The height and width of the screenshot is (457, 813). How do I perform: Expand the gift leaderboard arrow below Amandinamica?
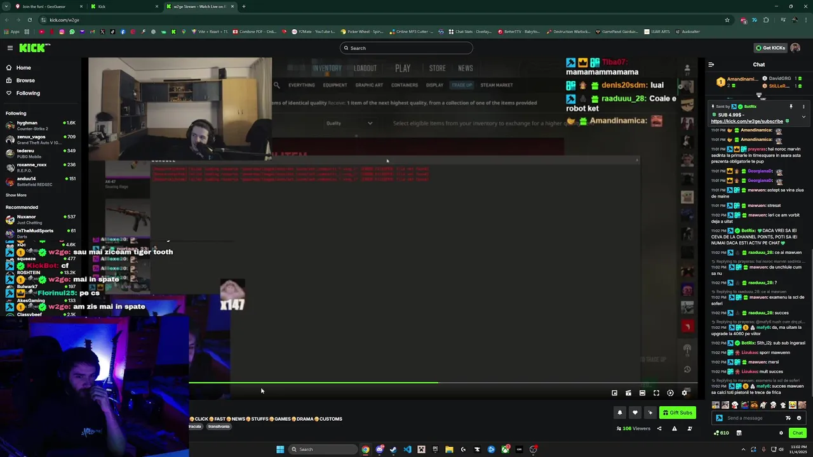pos(759,96)
